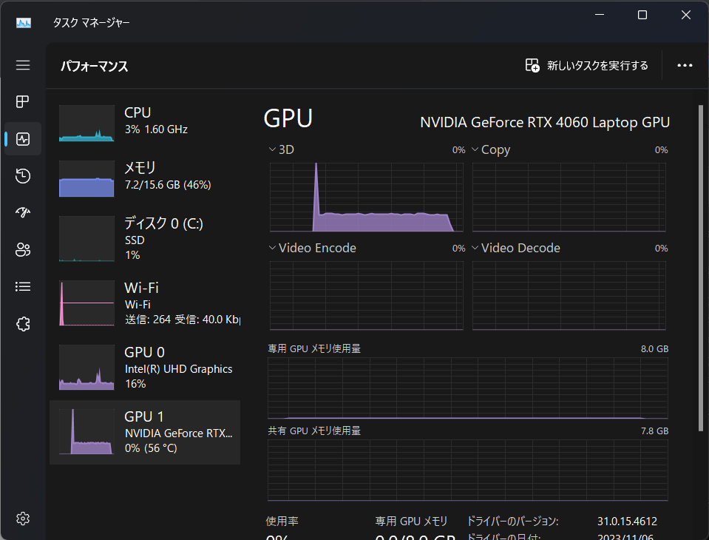
Task: Switch to the CPU performance view
Action: pos(144,122)
